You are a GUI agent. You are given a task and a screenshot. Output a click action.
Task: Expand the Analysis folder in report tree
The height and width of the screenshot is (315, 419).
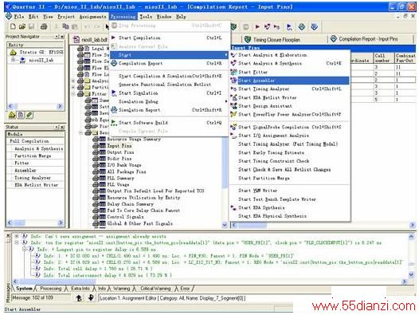[73, 81]
